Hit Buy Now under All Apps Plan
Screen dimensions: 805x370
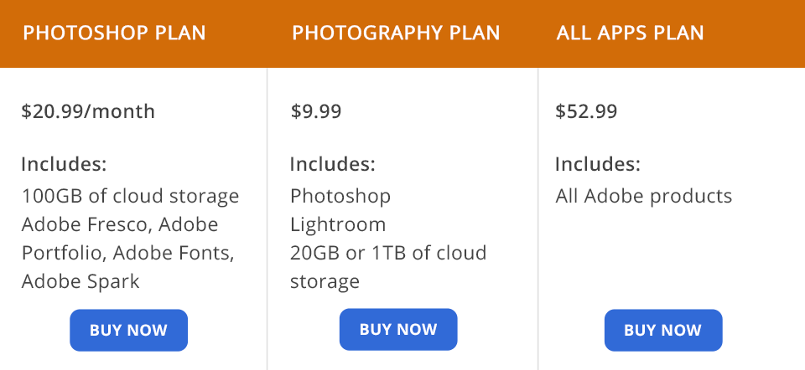[x=662, y=330]
